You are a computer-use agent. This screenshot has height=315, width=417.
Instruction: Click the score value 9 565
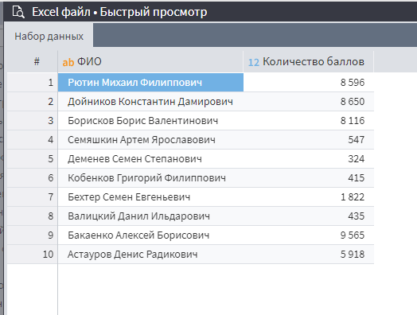(353, 235)
